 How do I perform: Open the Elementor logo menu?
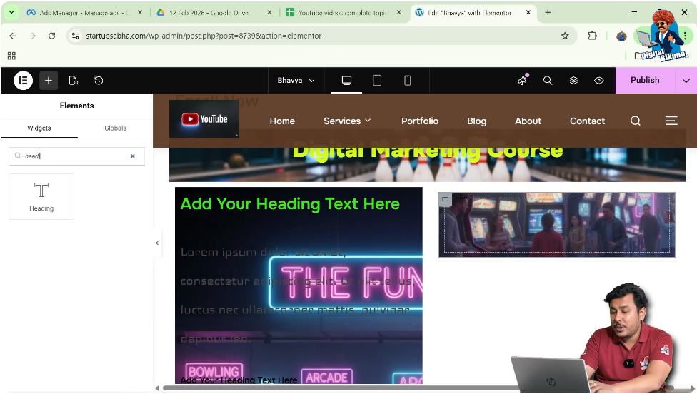coord(23,81)
